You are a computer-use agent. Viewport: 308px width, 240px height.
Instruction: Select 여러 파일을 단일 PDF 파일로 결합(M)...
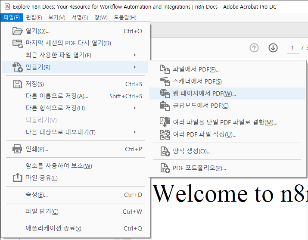[227, 122]
